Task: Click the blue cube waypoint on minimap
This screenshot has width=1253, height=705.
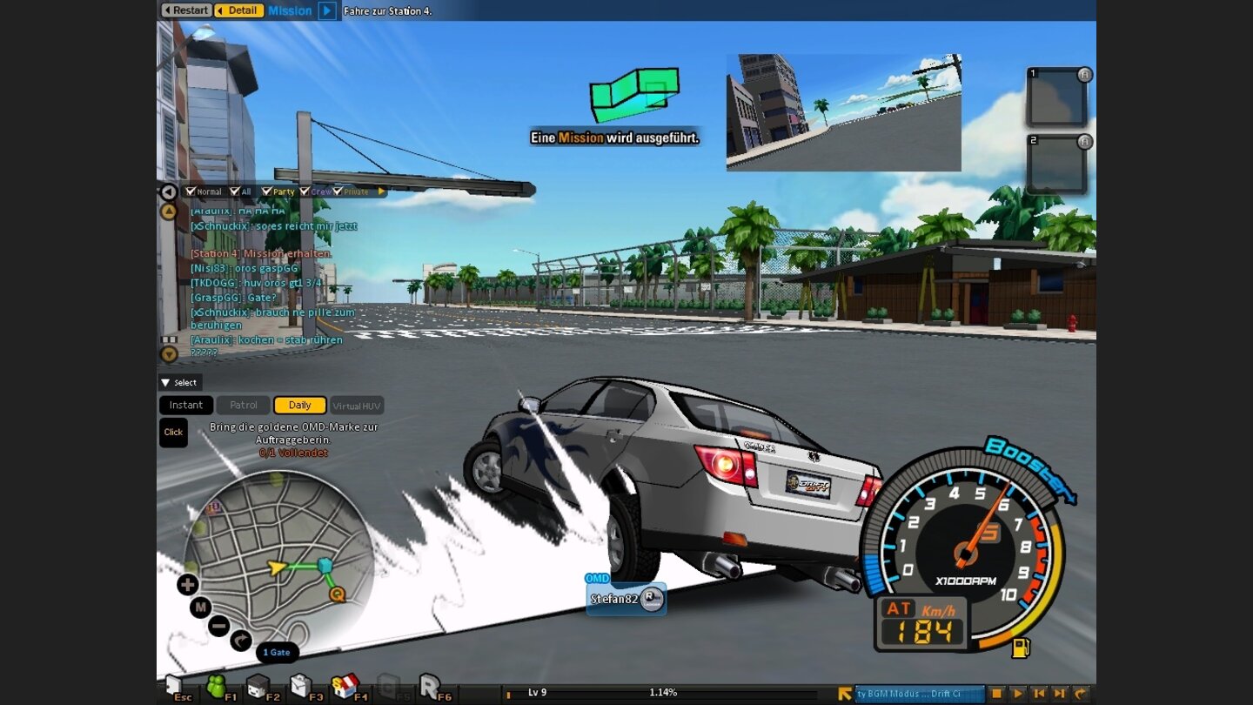Action: click(x=325, y=566)
